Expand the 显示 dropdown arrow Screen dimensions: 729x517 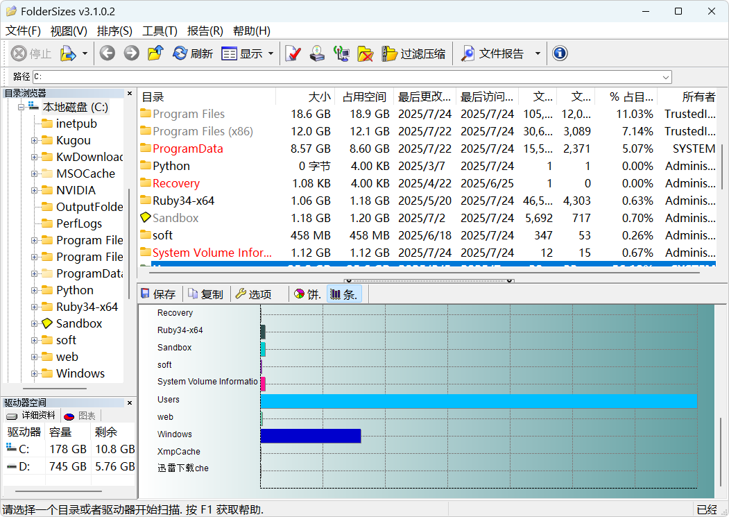pyautogui.click(x=271, y=53)
